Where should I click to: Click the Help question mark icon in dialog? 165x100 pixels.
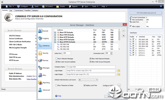[56, 96]
